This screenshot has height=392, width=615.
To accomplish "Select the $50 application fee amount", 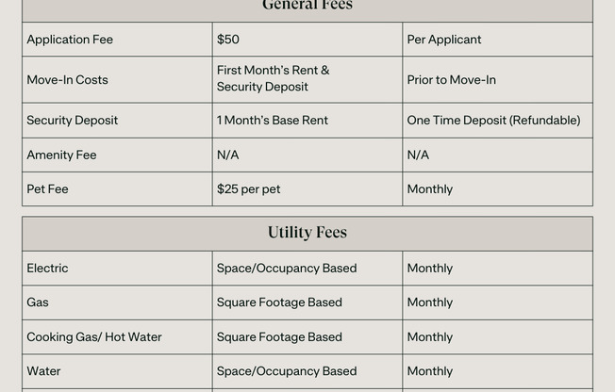I will tap(228, 40).
